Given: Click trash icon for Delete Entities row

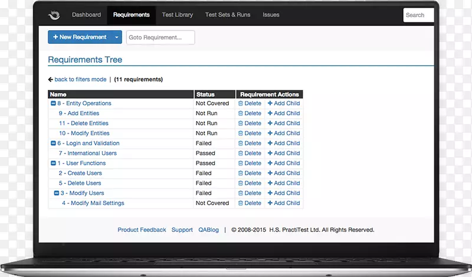Looking at the screenshot, I should tap(241, 123).
